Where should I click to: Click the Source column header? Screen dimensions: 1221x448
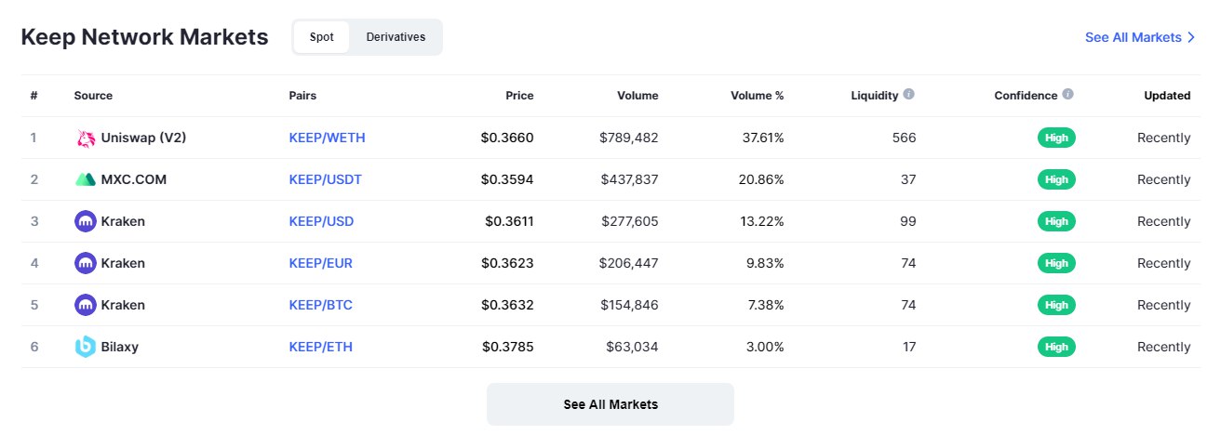[x=93, y=95]
